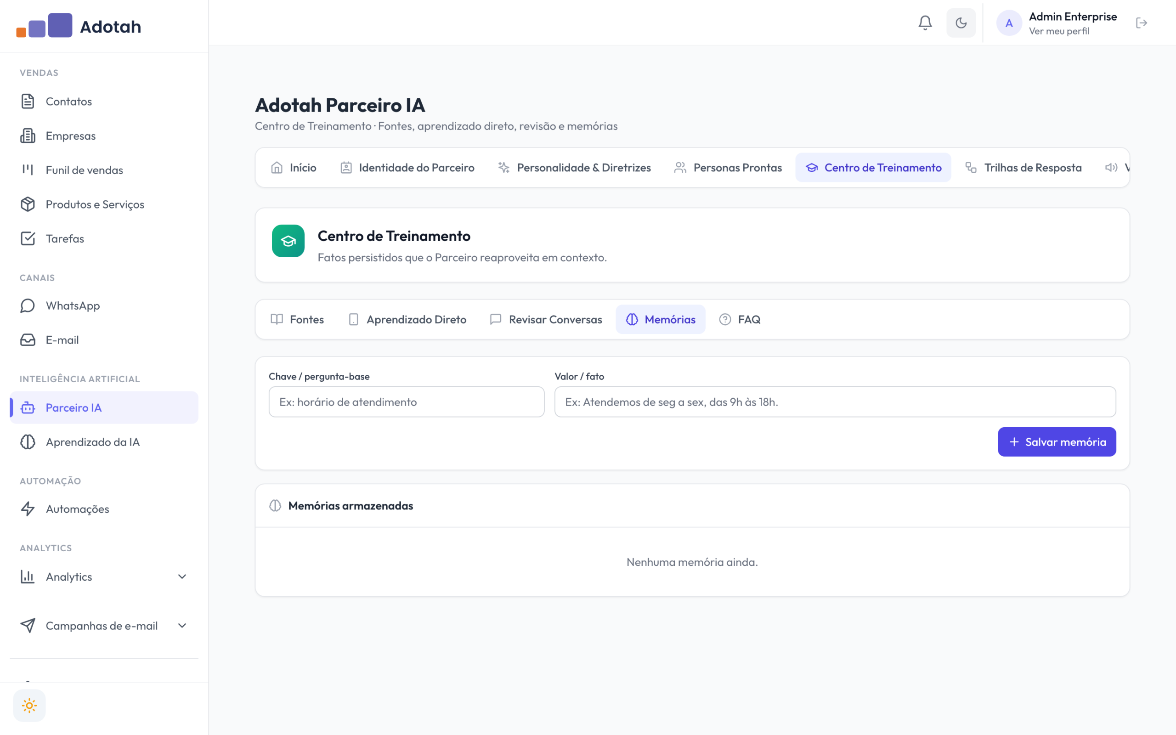This screenshot has width=1176, height=735.
Task: Toggle light theme sun button
Action: click(29, 705)
